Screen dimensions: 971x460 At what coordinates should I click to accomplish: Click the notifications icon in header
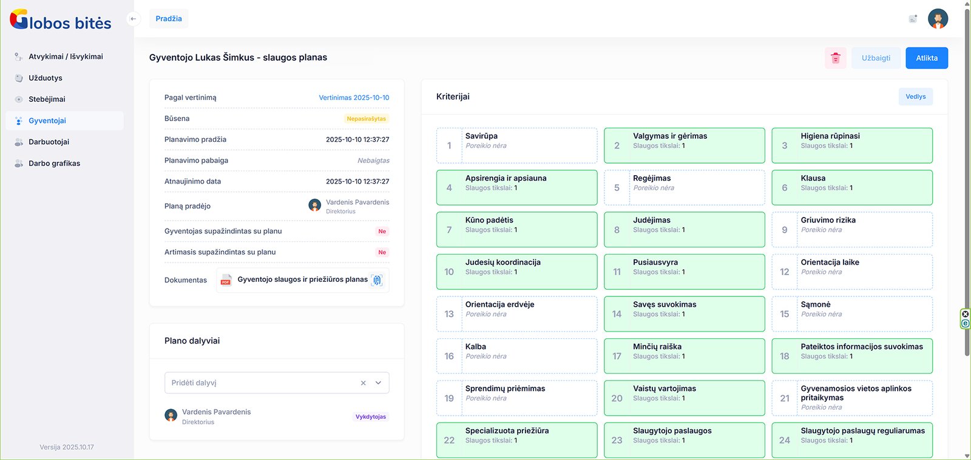click(x=912, y=19)
